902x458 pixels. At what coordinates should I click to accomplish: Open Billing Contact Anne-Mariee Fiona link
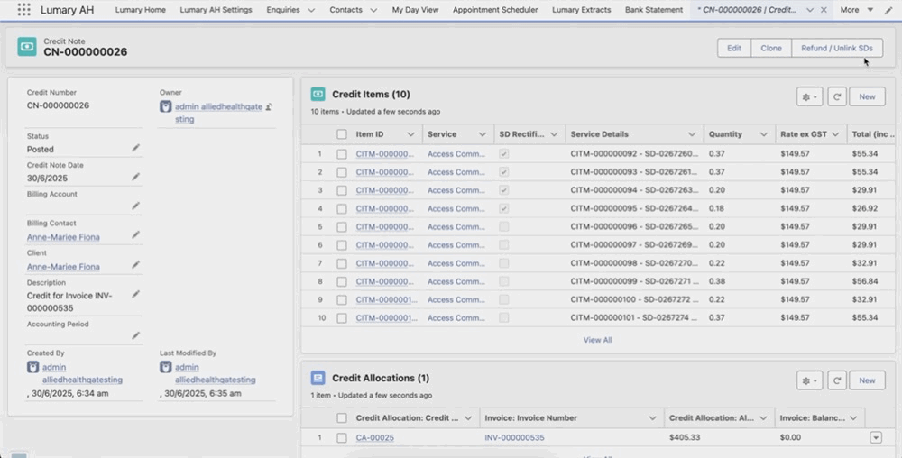(63, 237)
